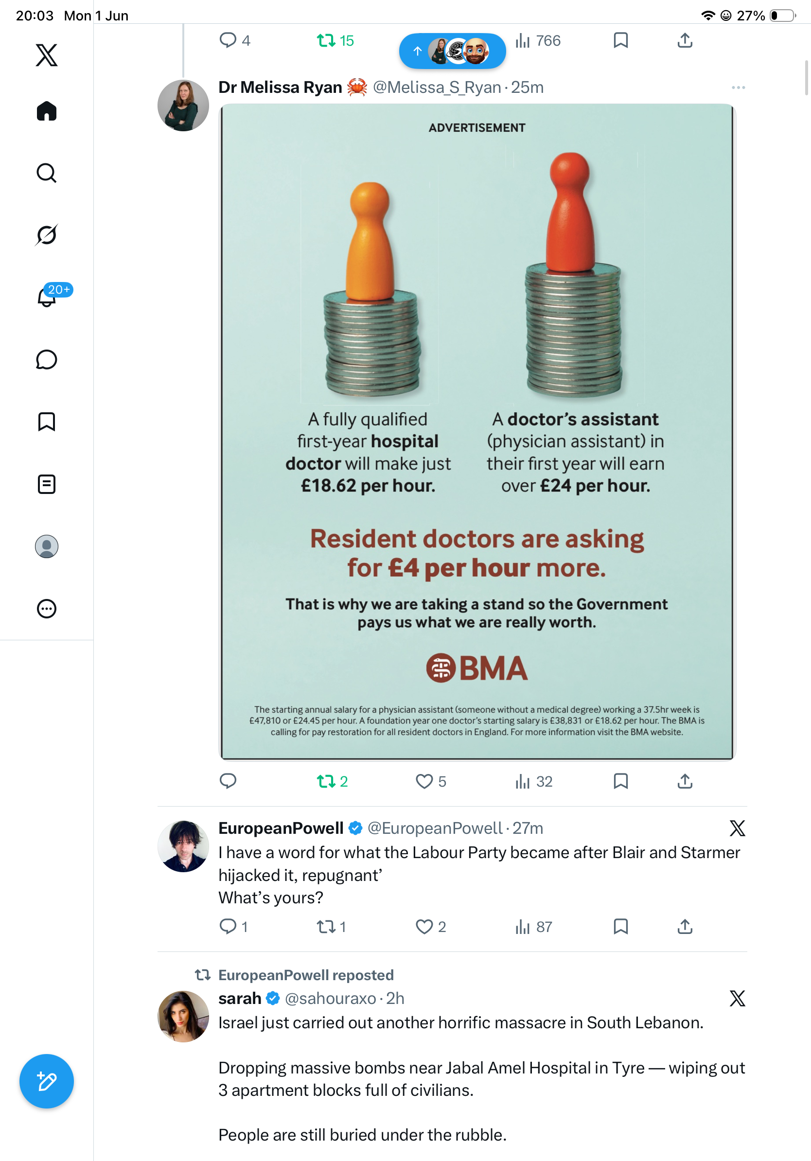Open Bookmarks from the sidebar

47,422
